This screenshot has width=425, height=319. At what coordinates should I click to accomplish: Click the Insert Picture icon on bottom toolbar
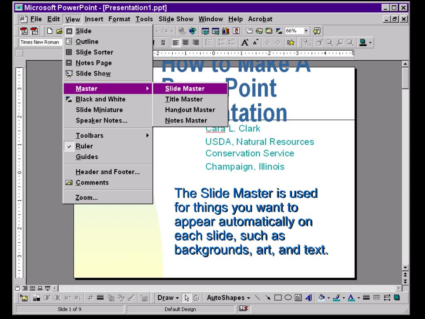click(24, 298)
